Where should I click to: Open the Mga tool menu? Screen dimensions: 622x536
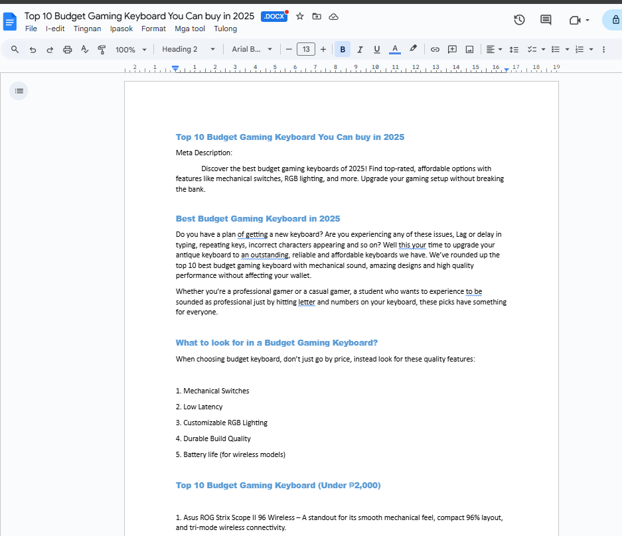(190, 29)
